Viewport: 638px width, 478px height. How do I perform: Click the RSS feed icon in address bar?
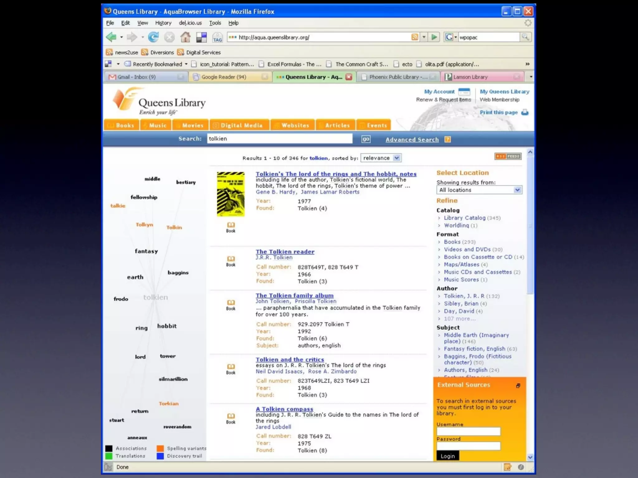click(415, 37)
